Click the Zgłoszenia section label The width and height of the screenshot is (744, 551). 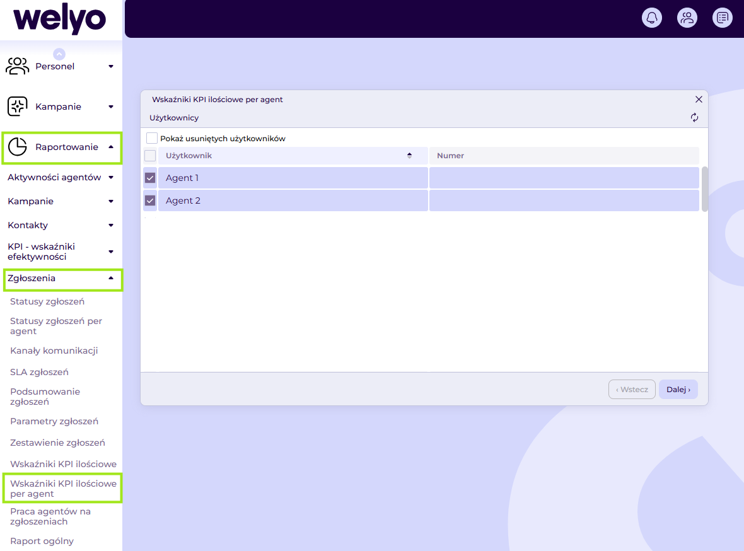(x=32, y=278)
